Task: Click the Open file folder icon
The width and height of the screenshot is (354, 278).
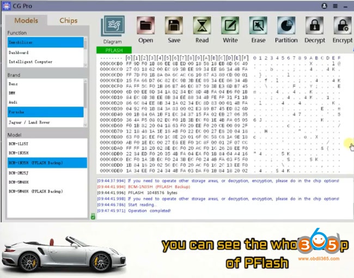Action: click(x=145, y=26)
